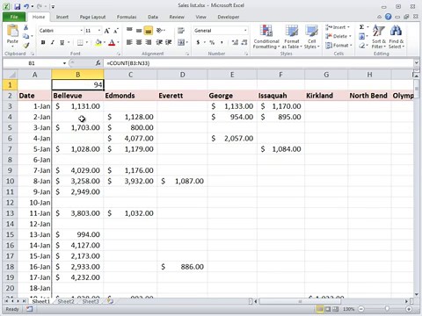
Task: Apply Accounting dollar format
Action: 198,42
